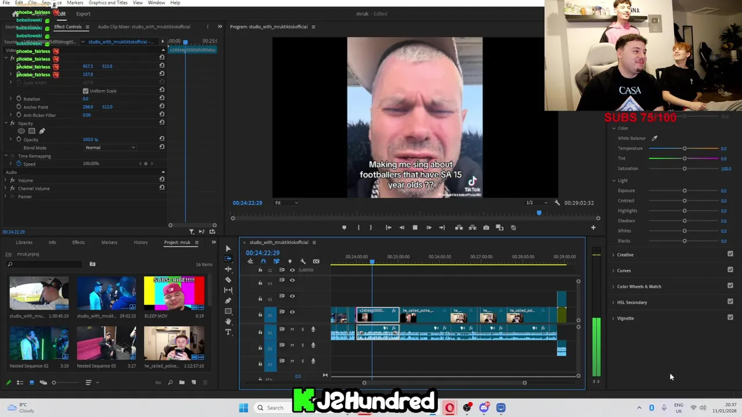Mute audio track A1
Image resolution: width=742 pixels, height=417 pixels.
pyautogui.click(x=292, y=329)
